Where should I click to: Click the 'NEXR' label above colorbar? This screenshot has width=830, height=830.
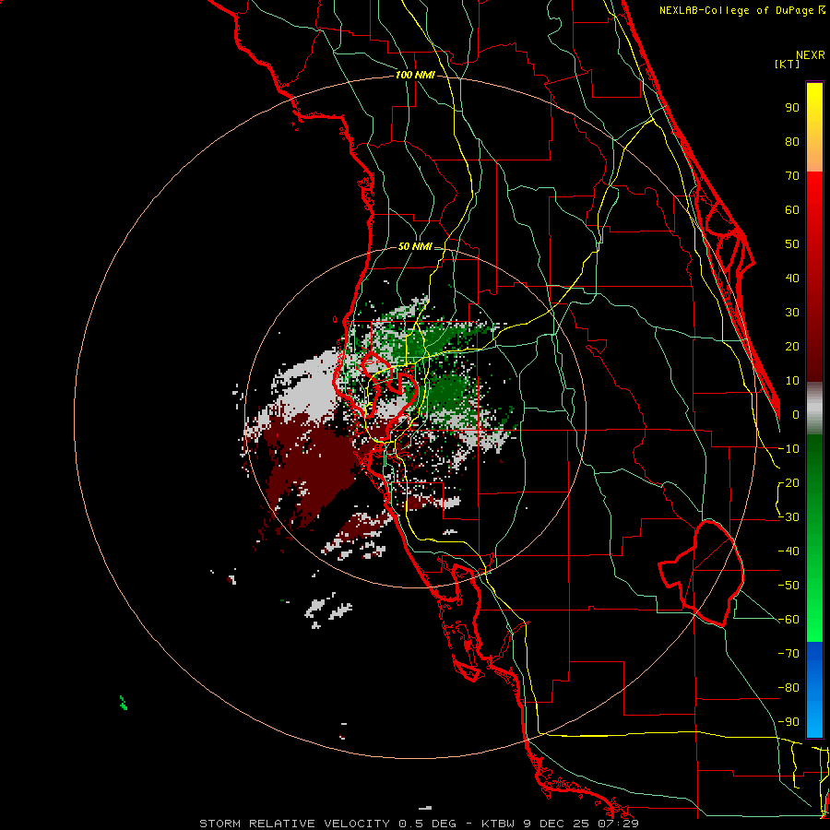pyautogui.click(x=811, y=55)
